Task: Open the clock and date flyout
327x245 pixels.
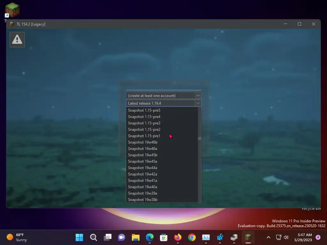Action: coord(303,237)
